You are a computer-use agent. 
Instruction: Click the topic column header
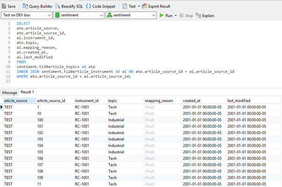coord(126,101)
